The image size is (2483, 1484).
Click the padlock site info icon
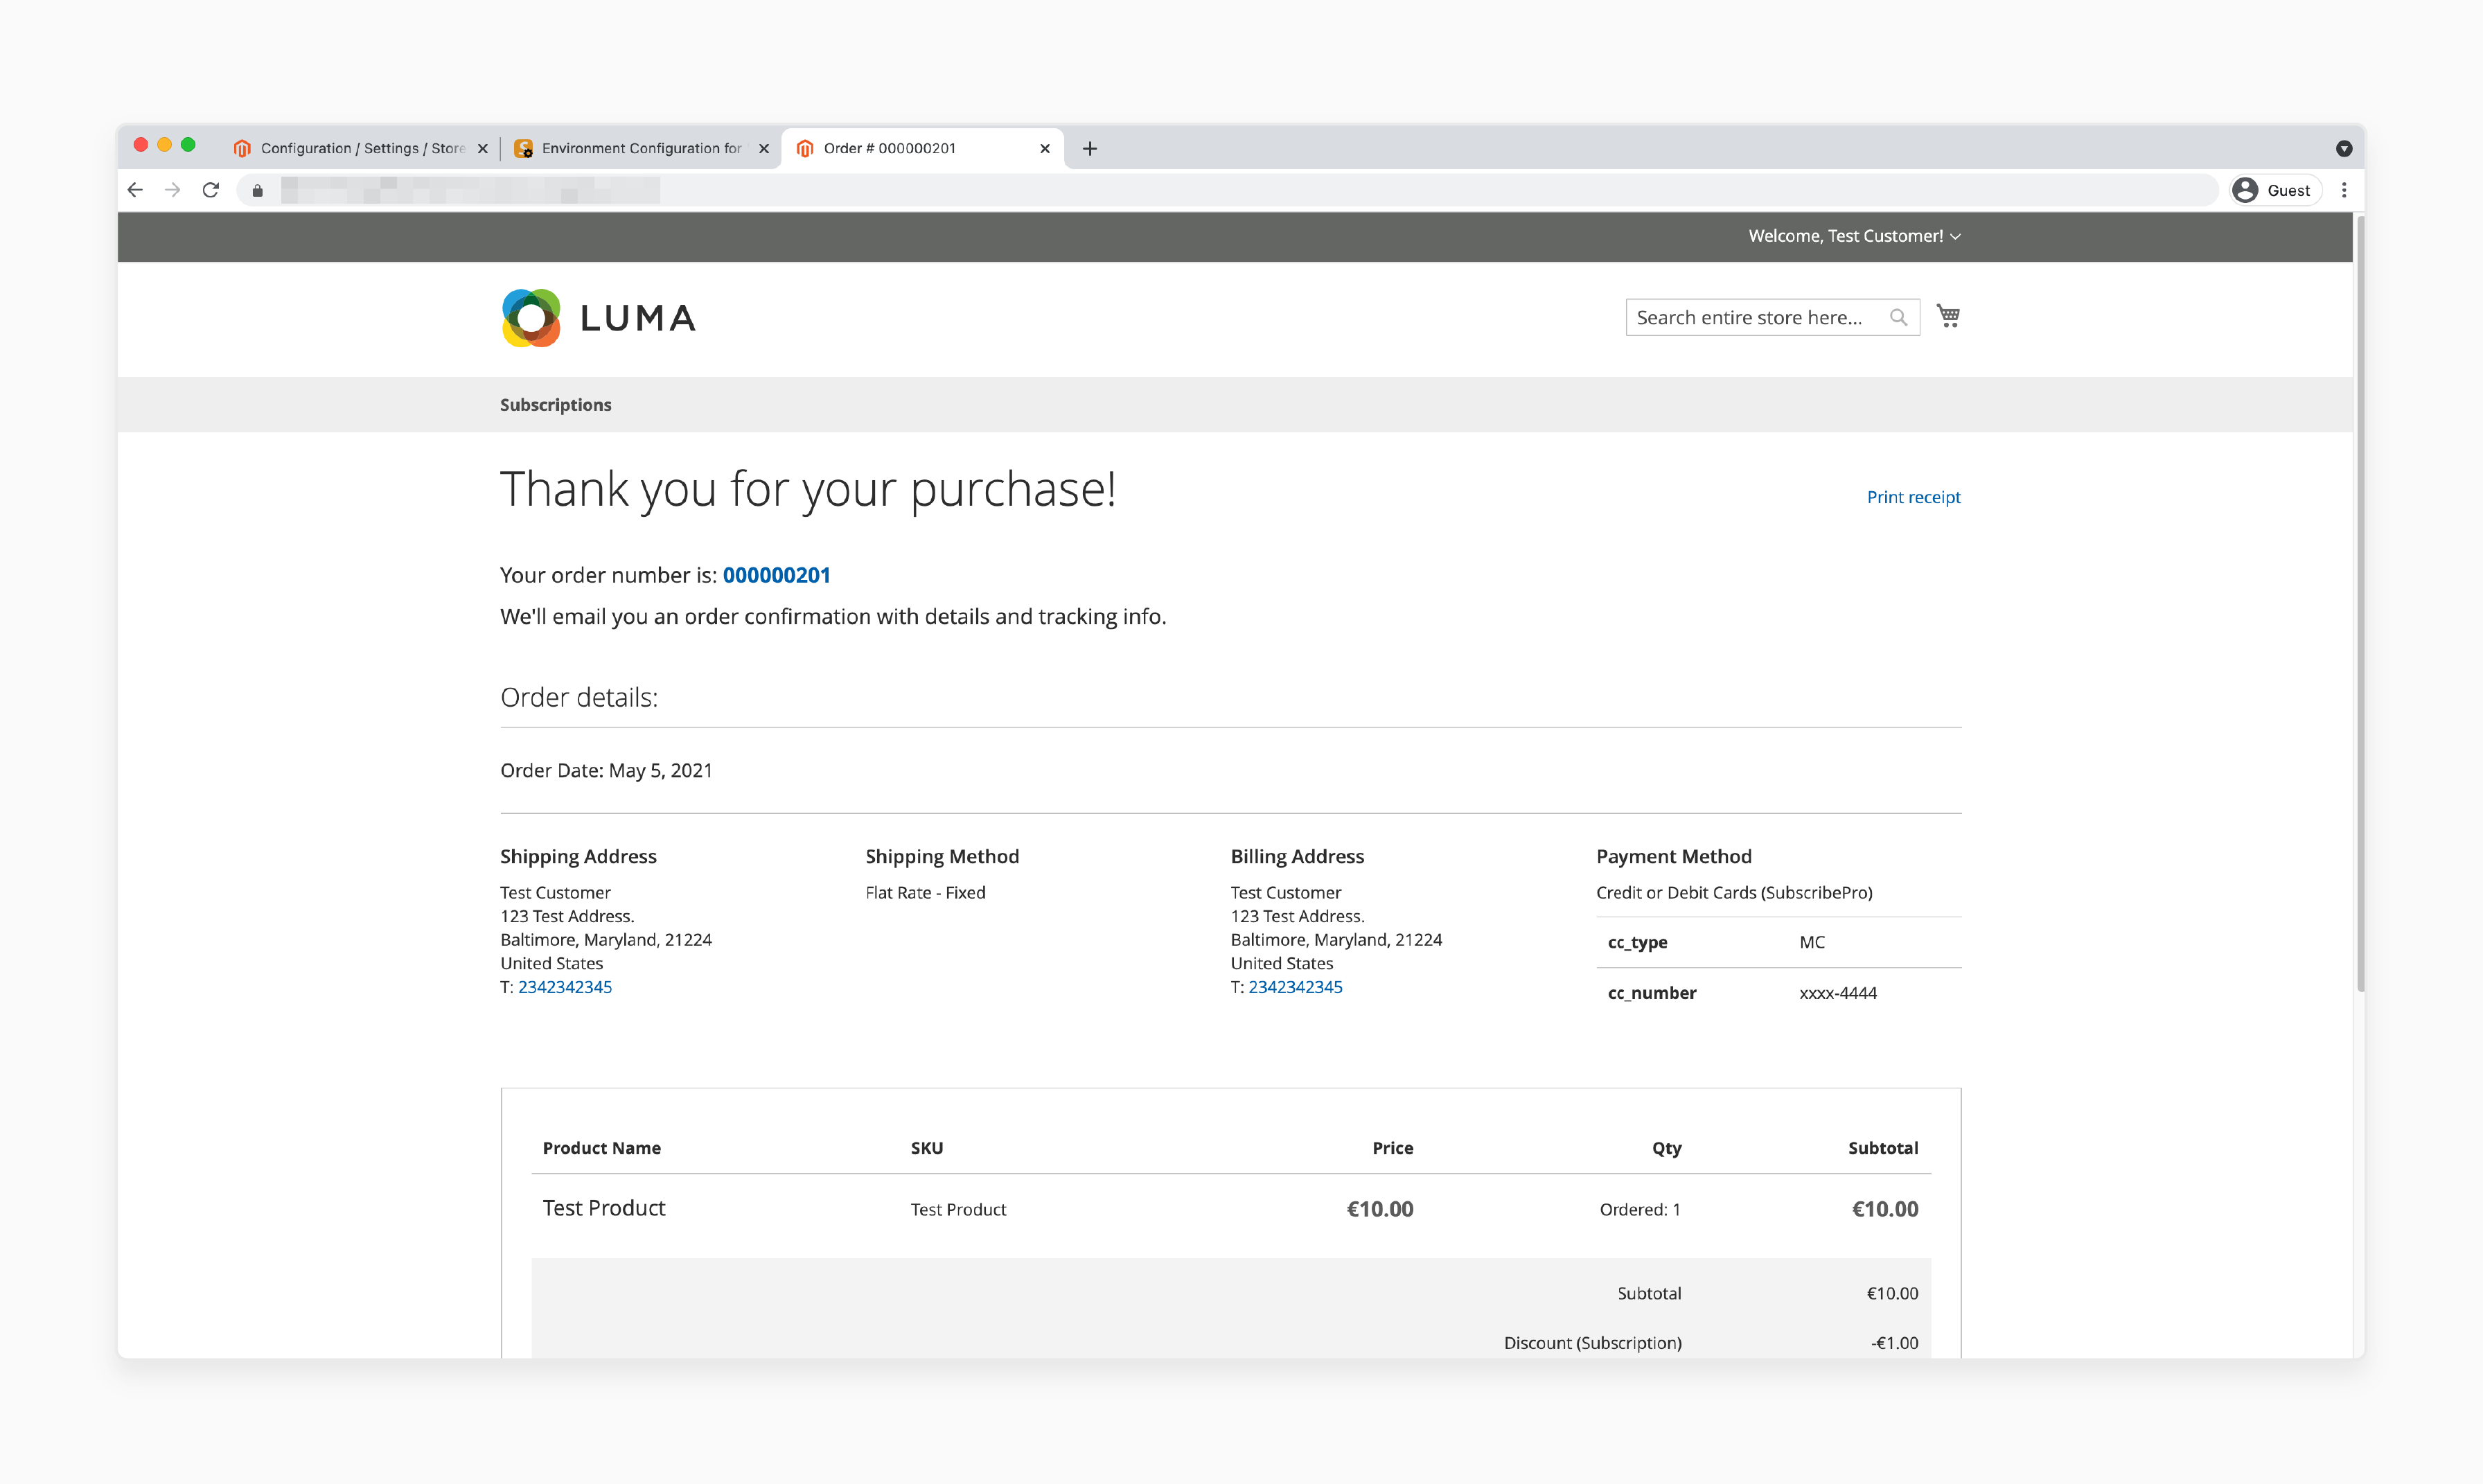257,190
